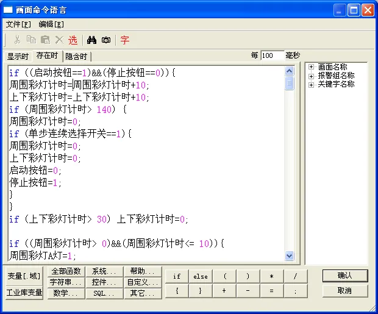
Task: Click the 变量[.域] button
Action: [x=24, y=276]
